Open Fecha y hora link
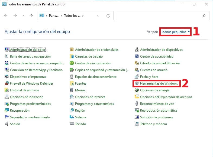Screen dimensions: 213x157 coord(149,77)
